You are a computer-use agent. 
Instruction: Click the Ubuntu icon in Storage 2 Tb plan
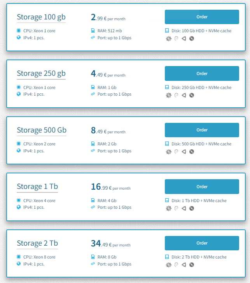(184, 265)
